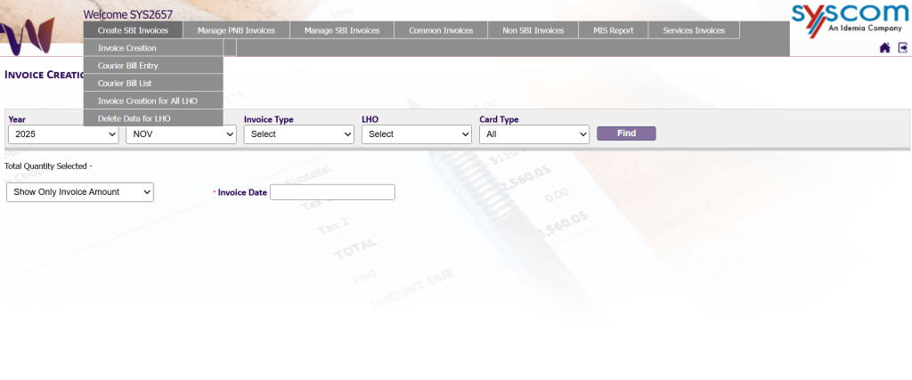This screenshot has width=912, height=380.
Task: Click the Logout icon
Action: coord(902,48)
